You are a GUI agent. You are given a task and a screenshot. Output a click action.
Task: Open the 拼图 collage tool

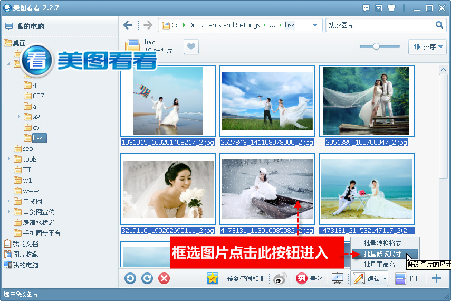(408, 278)
